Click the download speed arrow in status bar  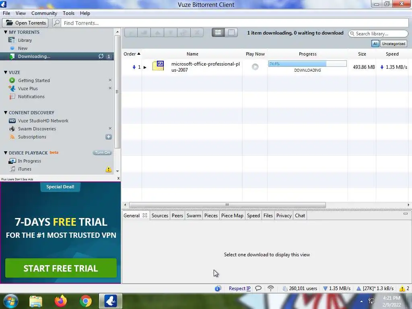pos(325,288)
